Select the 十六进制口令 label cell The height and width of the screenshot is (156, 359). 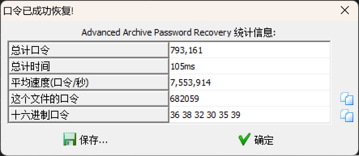(x=89, y=115)
